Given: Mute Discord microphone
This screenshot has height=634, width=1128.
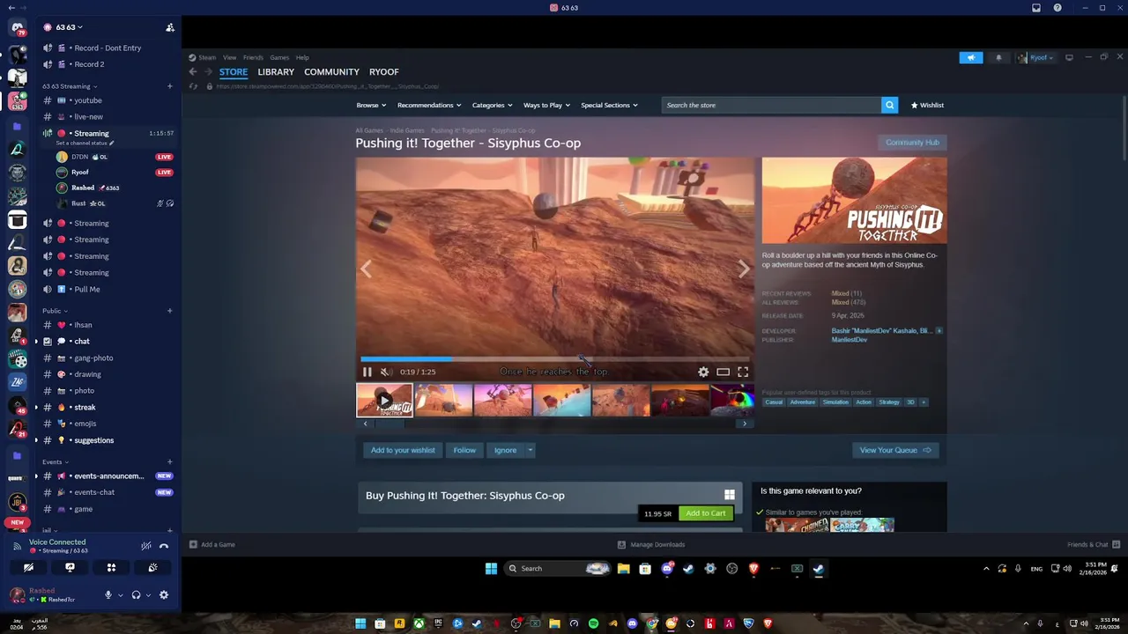Looking at the screenshot, I should [108, 595].
